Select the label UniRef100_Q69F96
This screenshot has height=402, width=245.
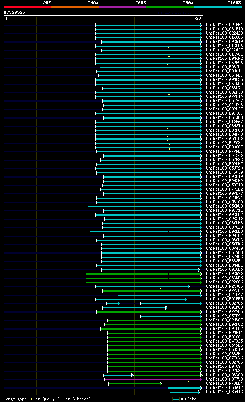(224, 63)
